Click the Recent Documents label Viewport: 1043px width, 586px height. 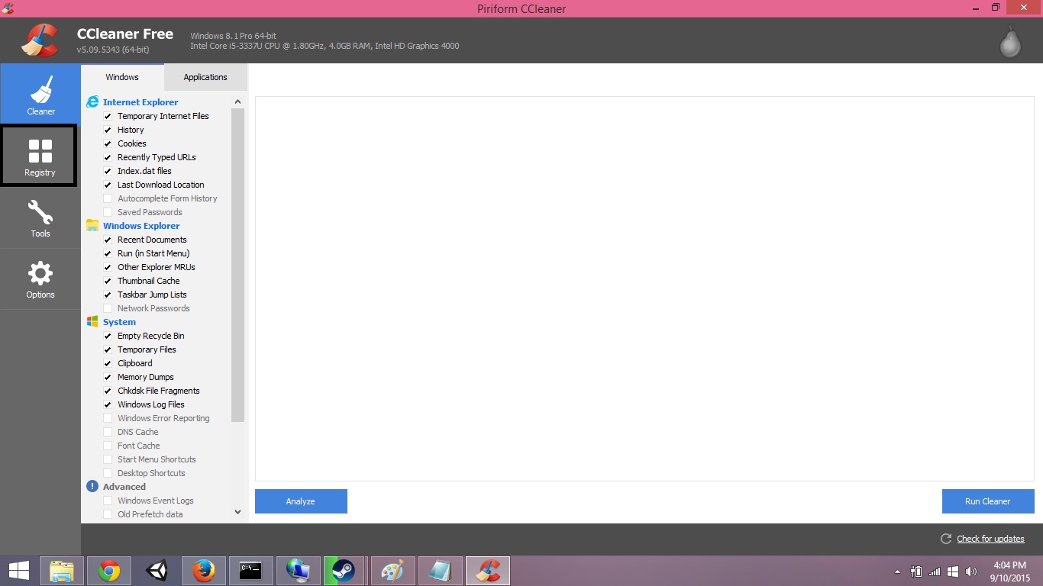(x=152, y=240)
